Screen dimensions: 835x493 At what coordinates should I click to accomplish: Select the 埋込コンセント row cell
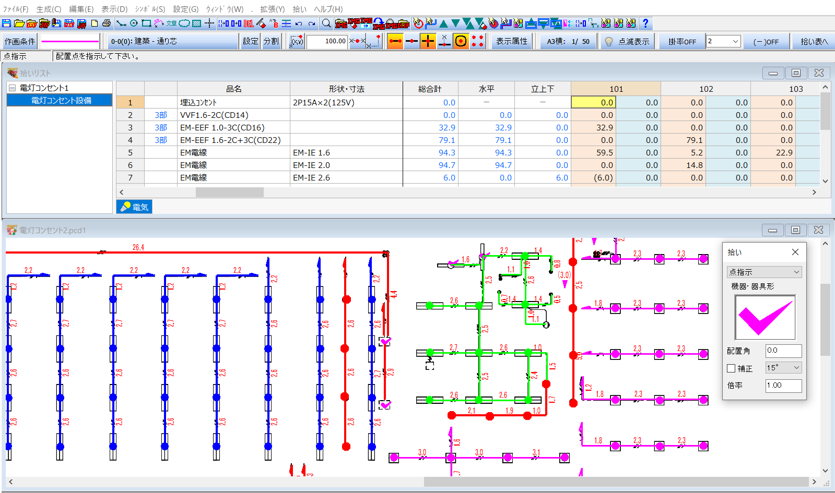pos(233,103)
